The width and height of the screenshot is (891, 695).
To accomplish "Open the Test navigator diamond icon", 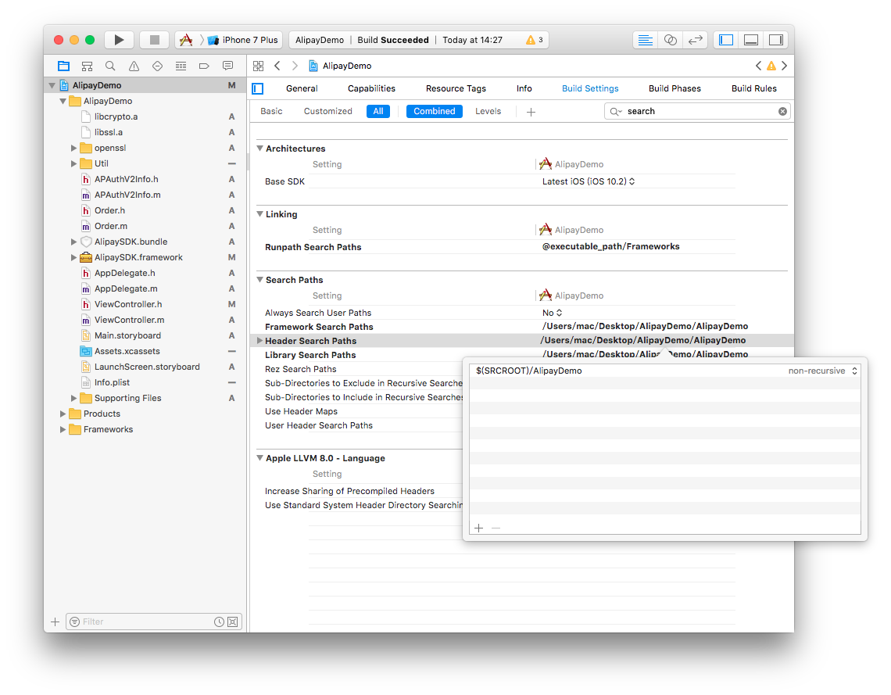I will pos(157,66).
